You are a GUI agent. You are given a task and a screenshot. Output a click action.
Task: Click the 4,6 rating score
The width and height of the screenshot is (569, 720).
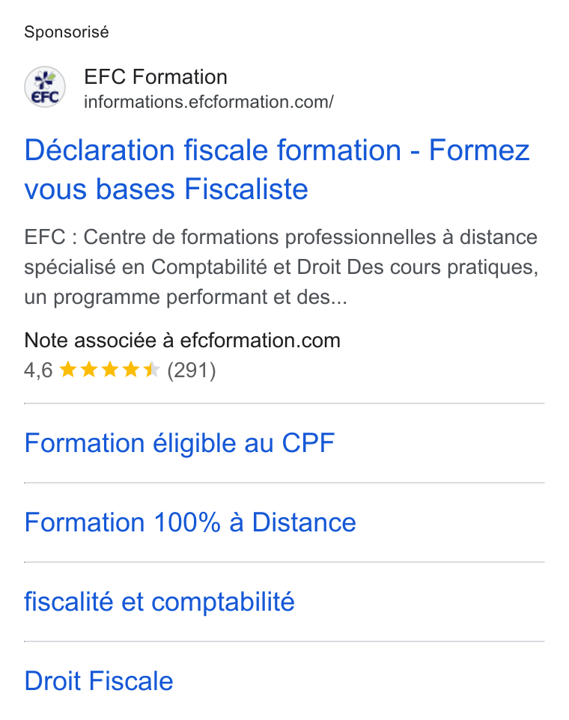point(38,370)
